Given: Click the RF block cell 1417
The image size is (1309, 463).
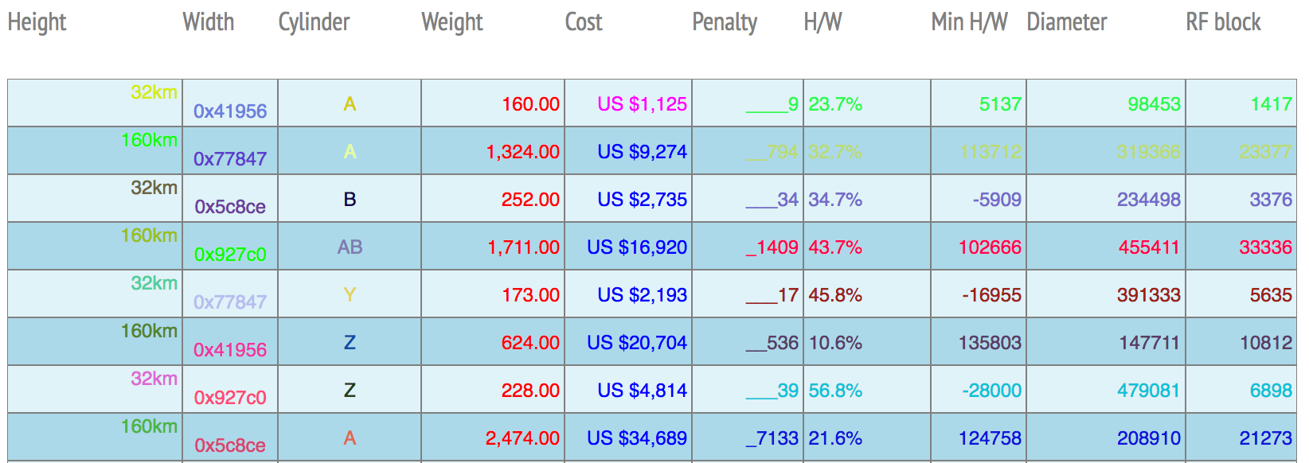Looking at the screenshot, I should tap(1271, 104).
